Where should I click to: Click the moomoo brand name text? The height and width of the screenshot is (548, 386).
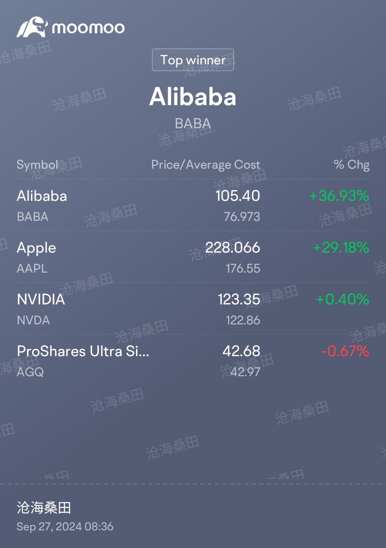(88, 28)
